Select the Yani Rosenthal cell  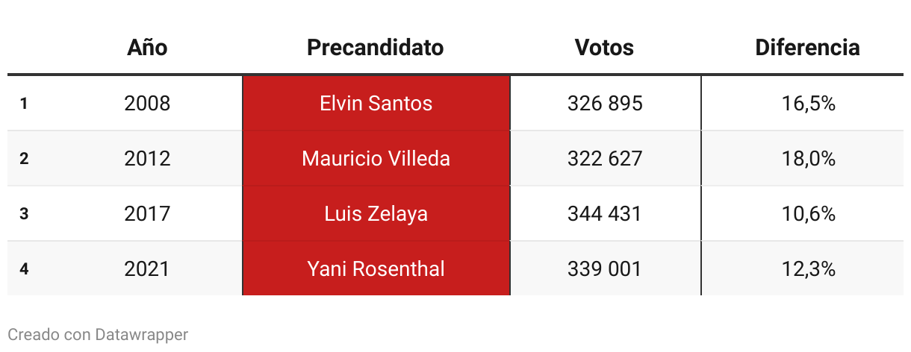click(376, 268)
